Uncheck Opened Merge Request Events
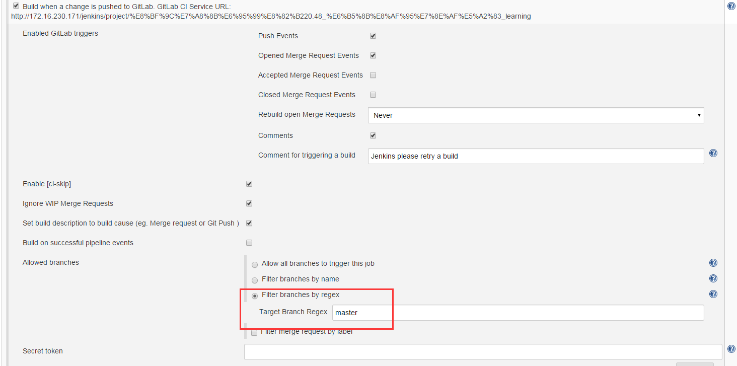 point(373,55)
